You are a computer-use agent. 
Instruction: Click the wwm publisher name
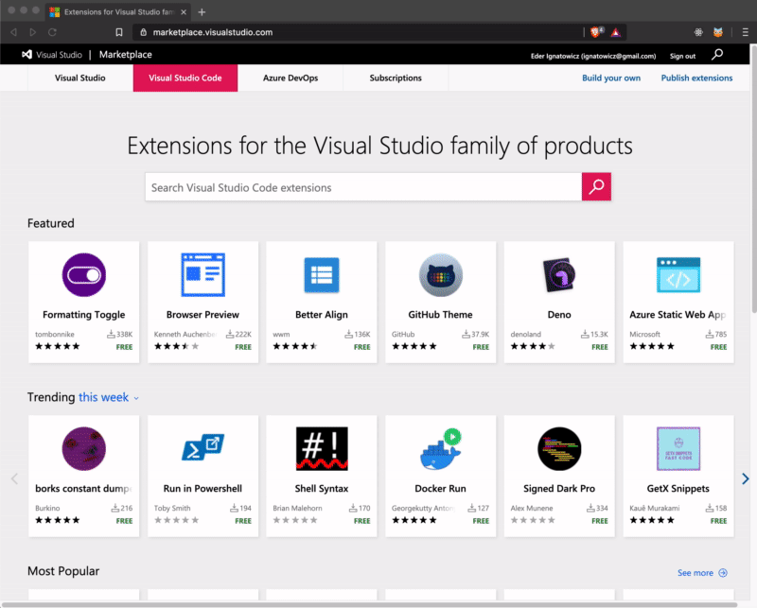click(281, 334)
